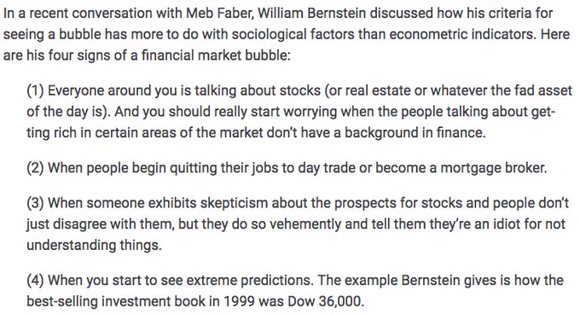Click the words "background in finance"
The width and height of the screenshot is (580, 314).
(x=415, y=133)
